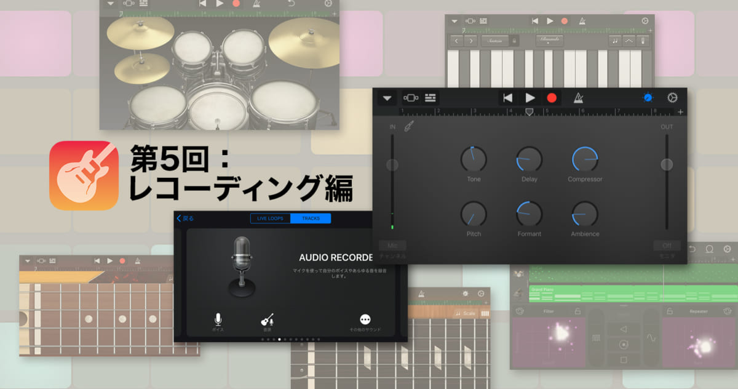Open the keyboard layout icon
Image resolution: width=738 pixels, height=389 pixels.
pos(644,41)
